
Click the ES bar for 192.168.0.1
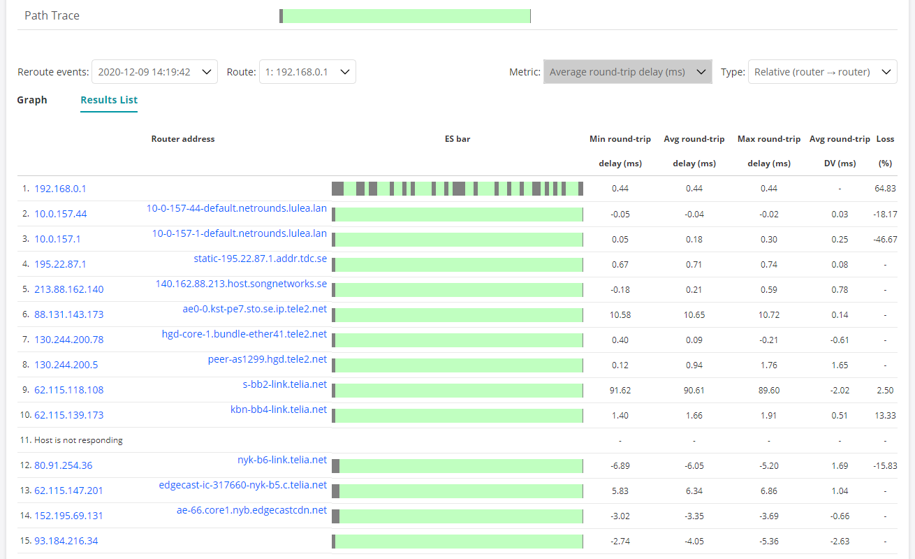tap(457, 189)
